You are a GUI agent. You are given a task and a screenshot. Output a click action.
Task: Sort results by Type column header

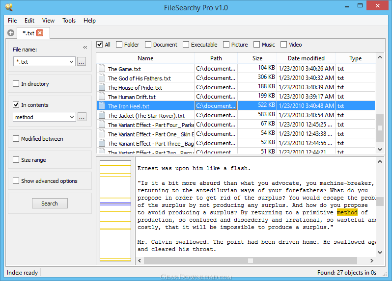(x=356, y=58)
